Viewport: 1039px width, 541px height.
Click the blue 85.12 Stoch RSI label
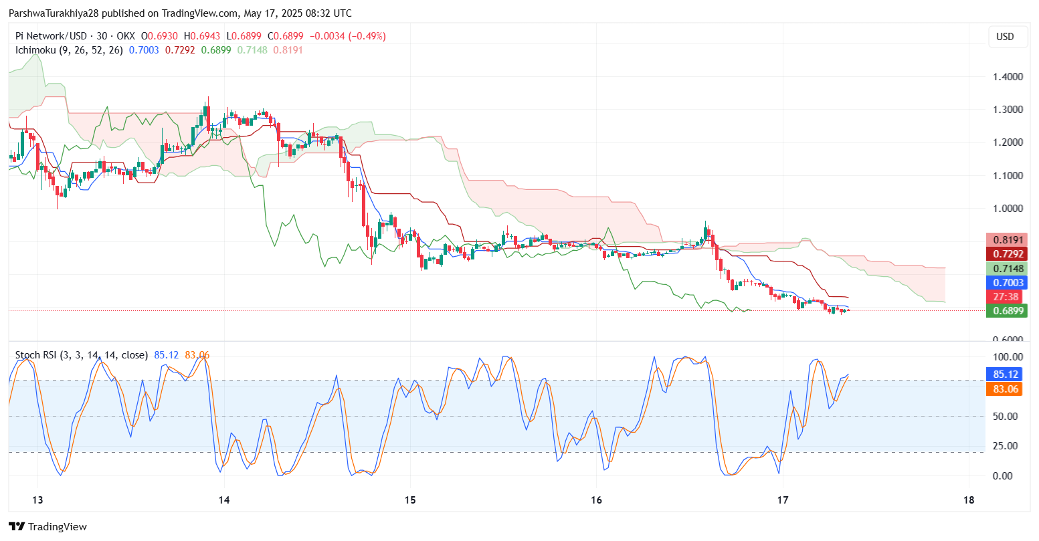(1005, 374)
